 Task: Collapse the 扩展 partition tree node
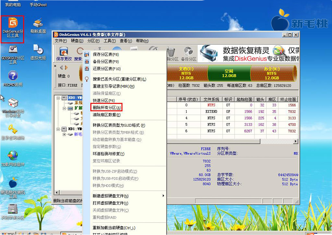point(64,108)
